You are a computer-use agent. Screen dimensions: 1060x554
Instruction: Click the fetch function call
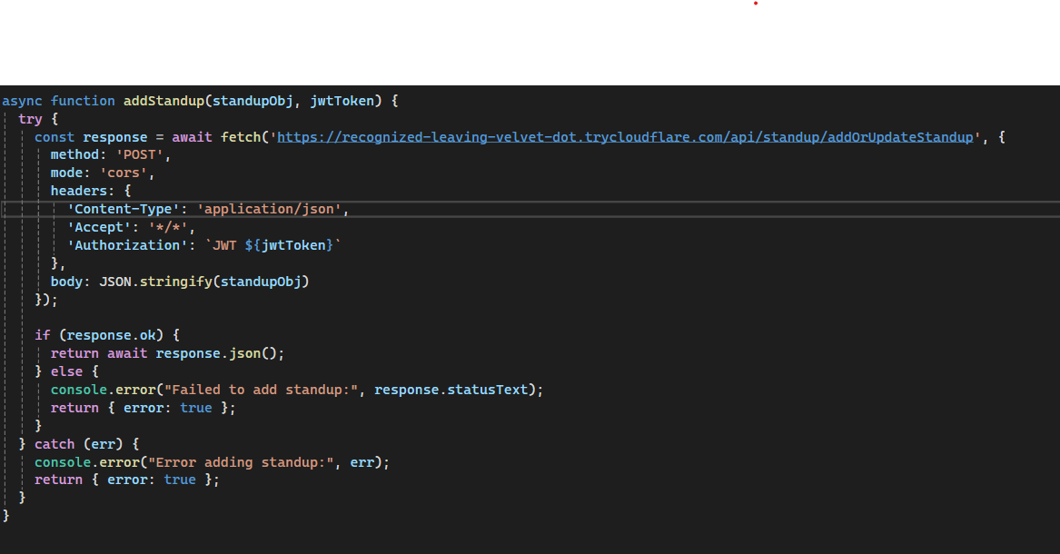241,137
